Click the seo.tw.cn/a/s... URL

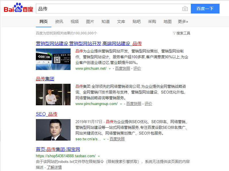click(88, 139)
